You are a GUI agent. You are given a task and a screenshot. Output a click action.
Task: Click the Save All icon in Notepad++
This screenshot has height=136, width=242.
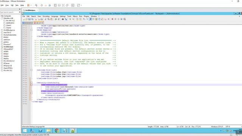click(x=33, y=19)
